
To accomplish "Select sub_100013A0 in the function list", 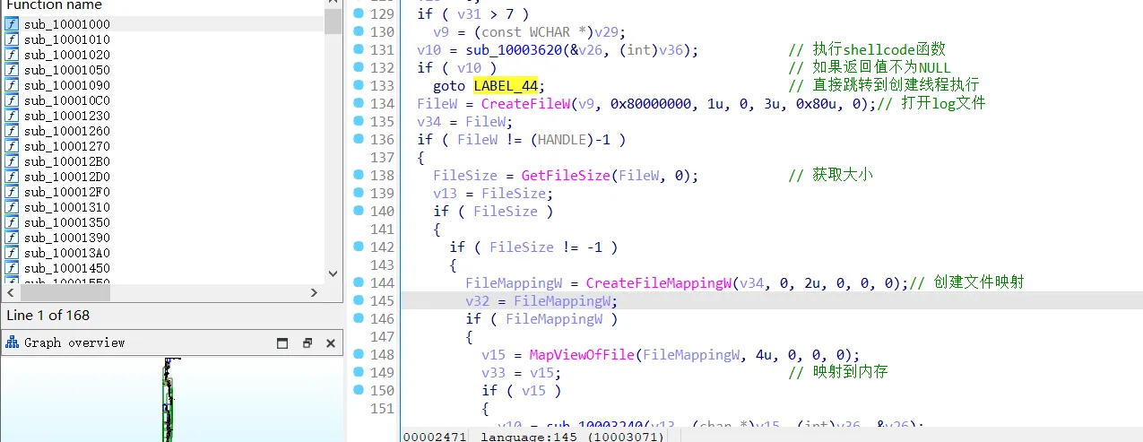I will click(x=67, y=253).
